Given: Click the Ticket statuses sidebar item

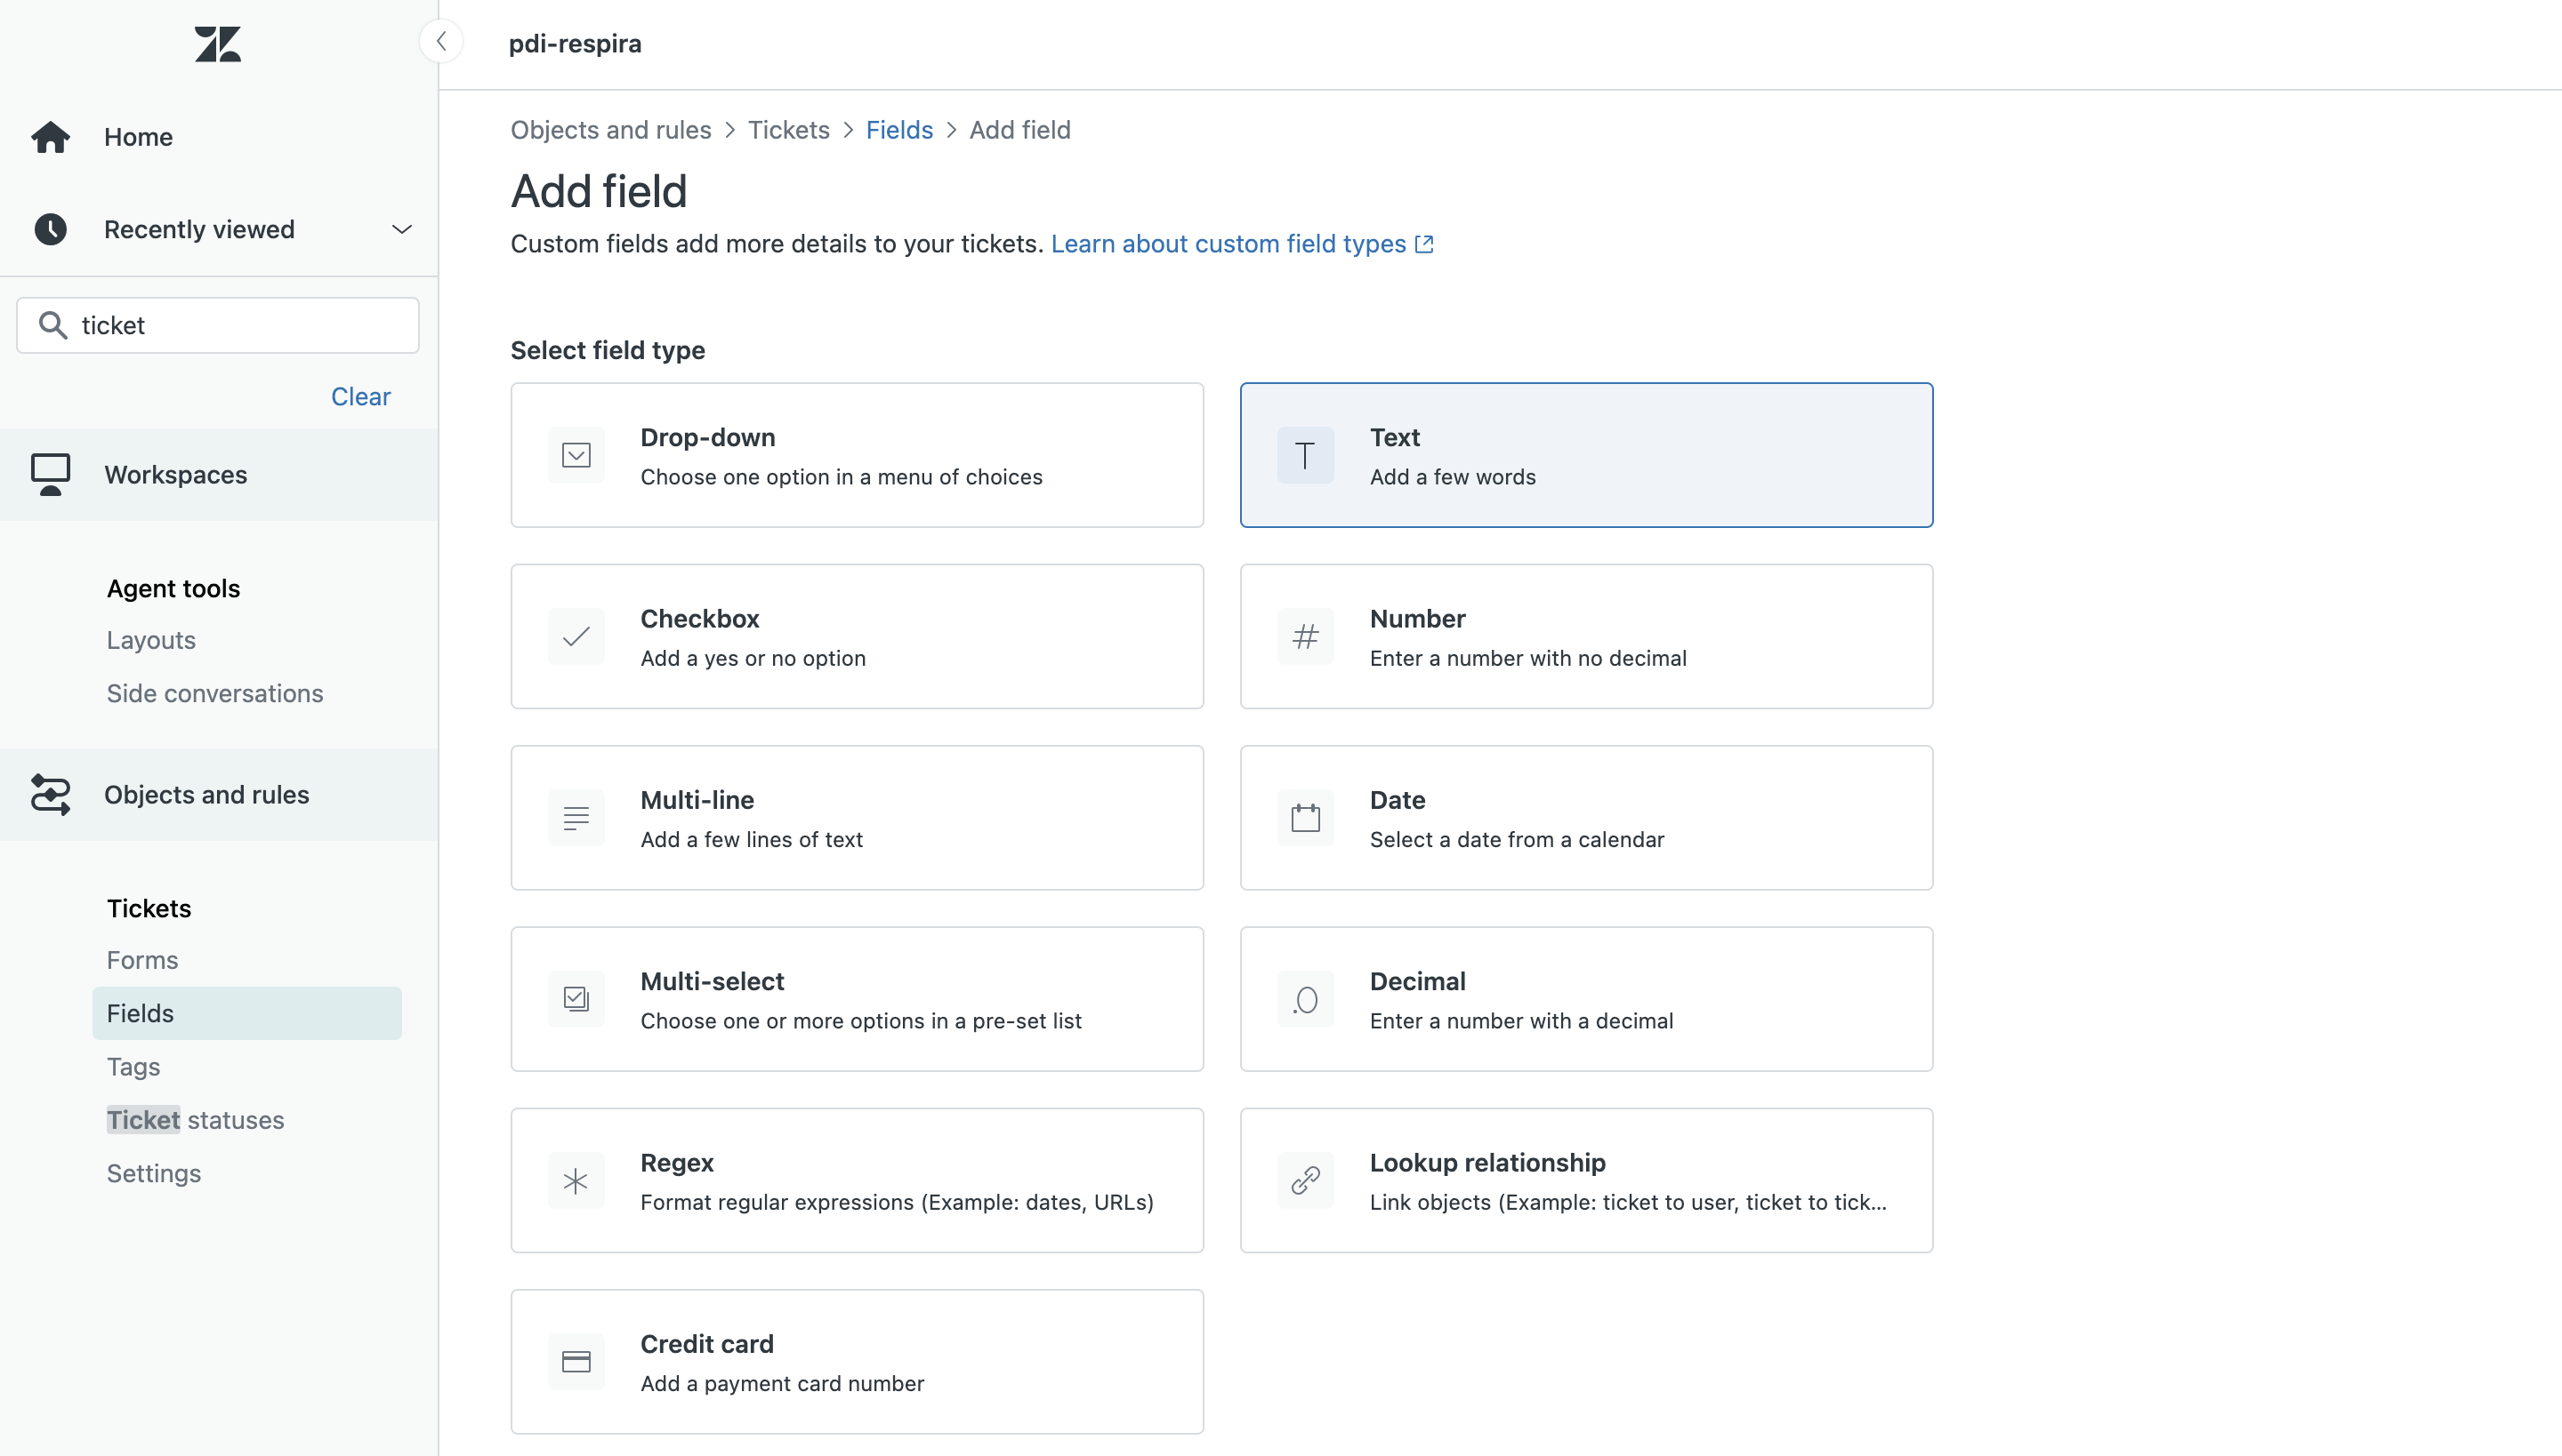Looking at the screenshot, I should (196, 1118).
